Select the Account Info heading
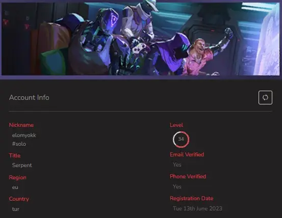This screenshot has height=218, width=282. (29, 97)
